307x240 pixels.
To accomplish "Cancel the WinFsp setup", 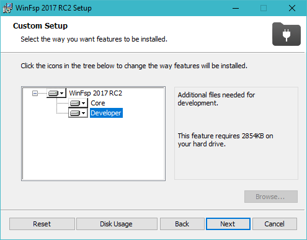I will (x=275, y=224).
